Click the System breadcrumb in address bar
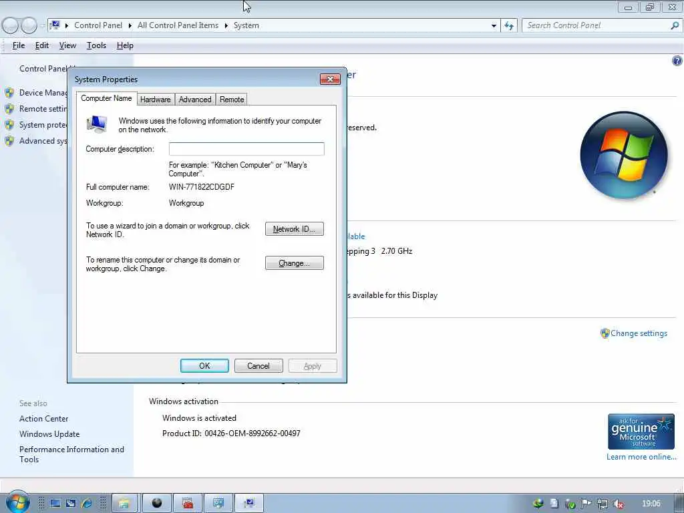 pos(246,26)
